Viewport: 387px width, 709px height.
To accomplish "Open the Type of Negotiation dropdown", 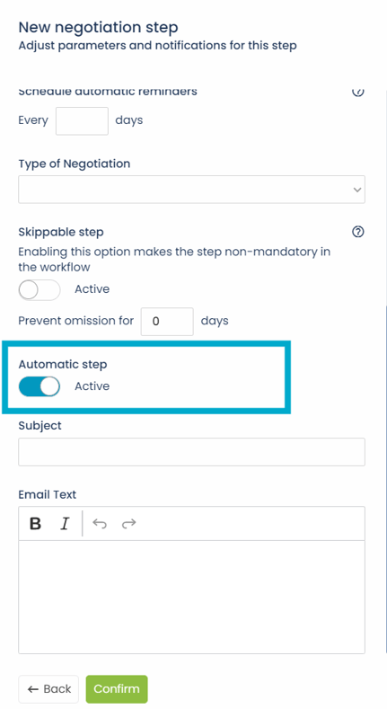I will (x=191, y=190).
